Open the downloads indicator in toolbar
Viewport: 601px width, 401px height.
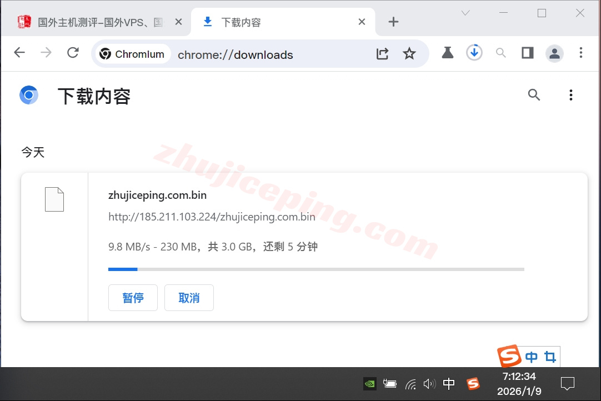pos(474,53)
